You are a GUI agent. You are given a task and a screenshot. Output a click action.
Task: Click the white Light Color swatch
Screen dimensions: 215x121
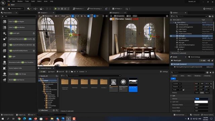201,102
